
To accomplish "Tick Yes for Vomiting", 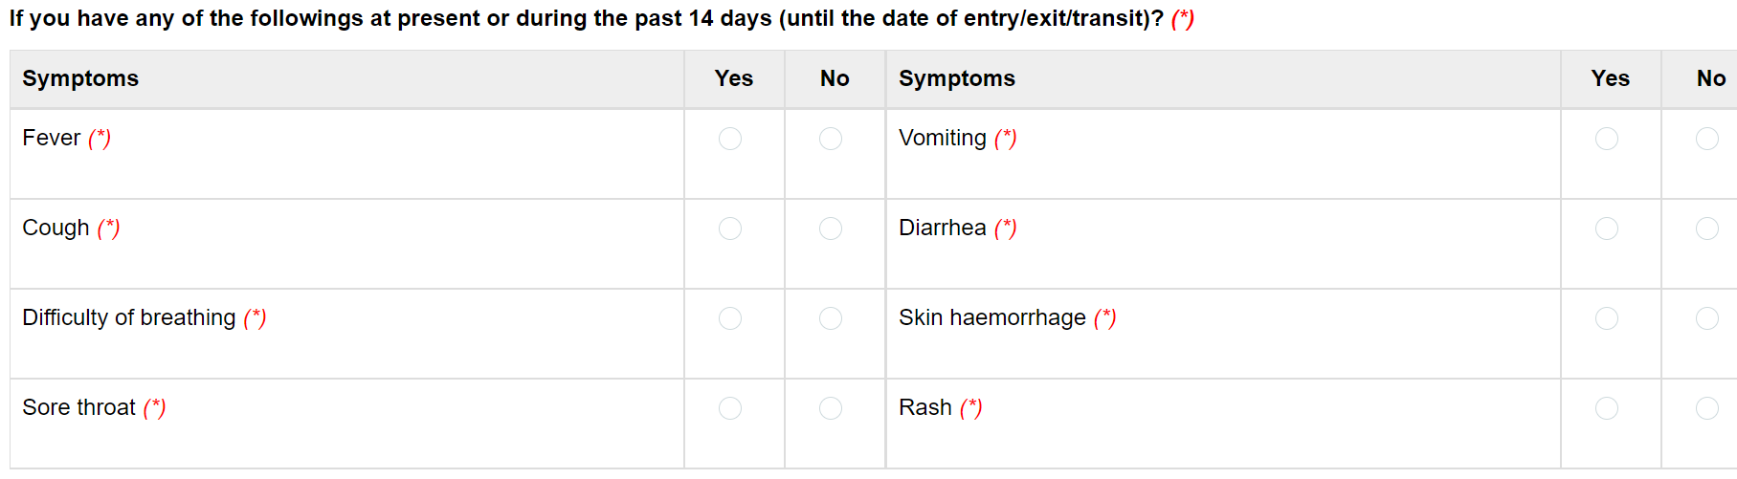I will 1607,139.
